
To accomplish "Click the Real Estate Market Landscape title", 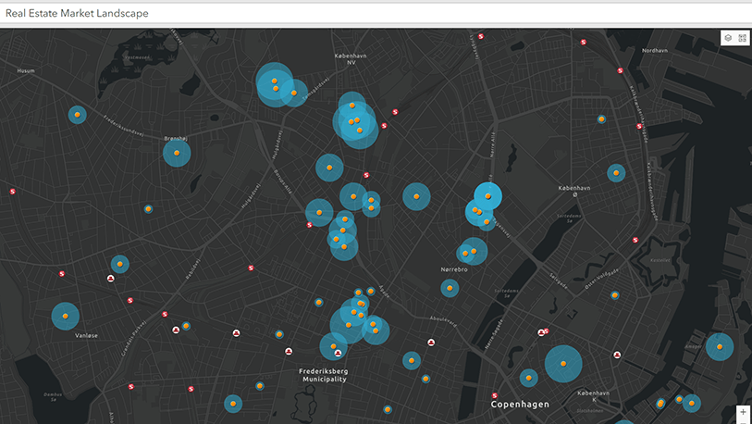I will 76,13.
